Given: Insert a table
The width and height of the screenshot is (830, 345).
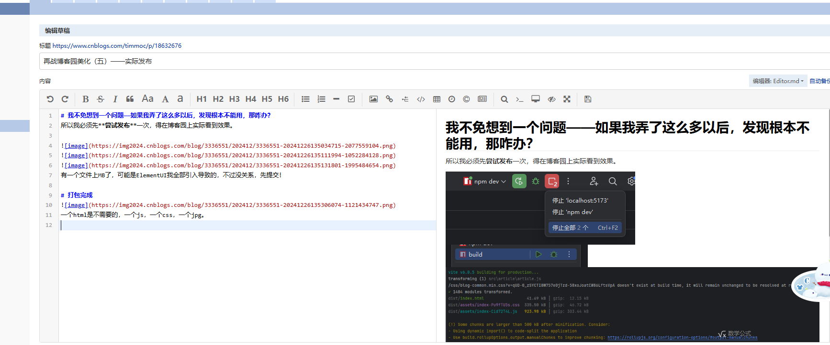Looking at the screenshot, I should pyautogui.click(x=437, y=99).
